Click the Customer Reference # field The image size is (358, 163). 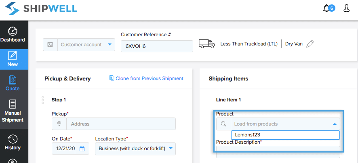[157, 46]
